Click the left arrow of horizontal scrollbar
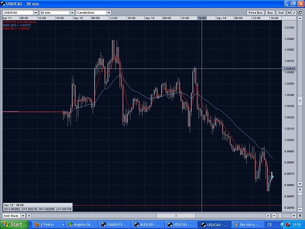This screenshot has width=305, height=229. click(x=29, y=216)
